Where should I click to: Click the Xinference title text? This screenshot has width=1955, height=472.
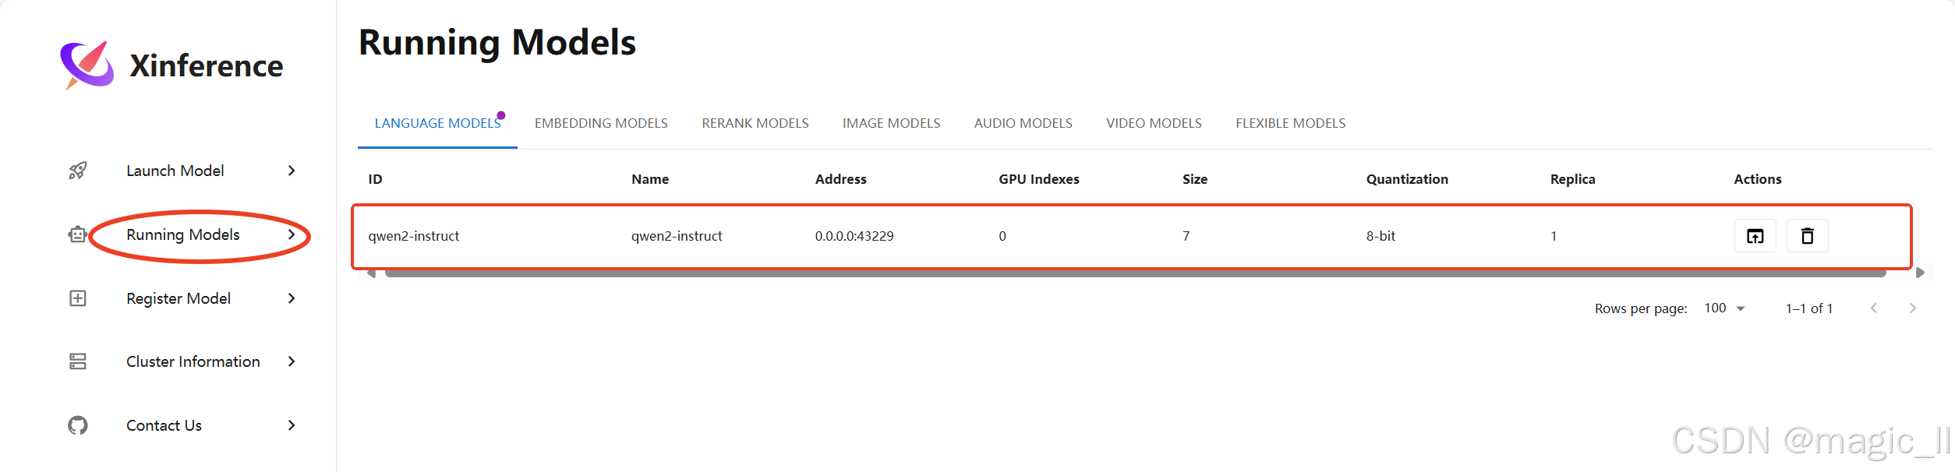pyautogui.click(x=206, y=66)
